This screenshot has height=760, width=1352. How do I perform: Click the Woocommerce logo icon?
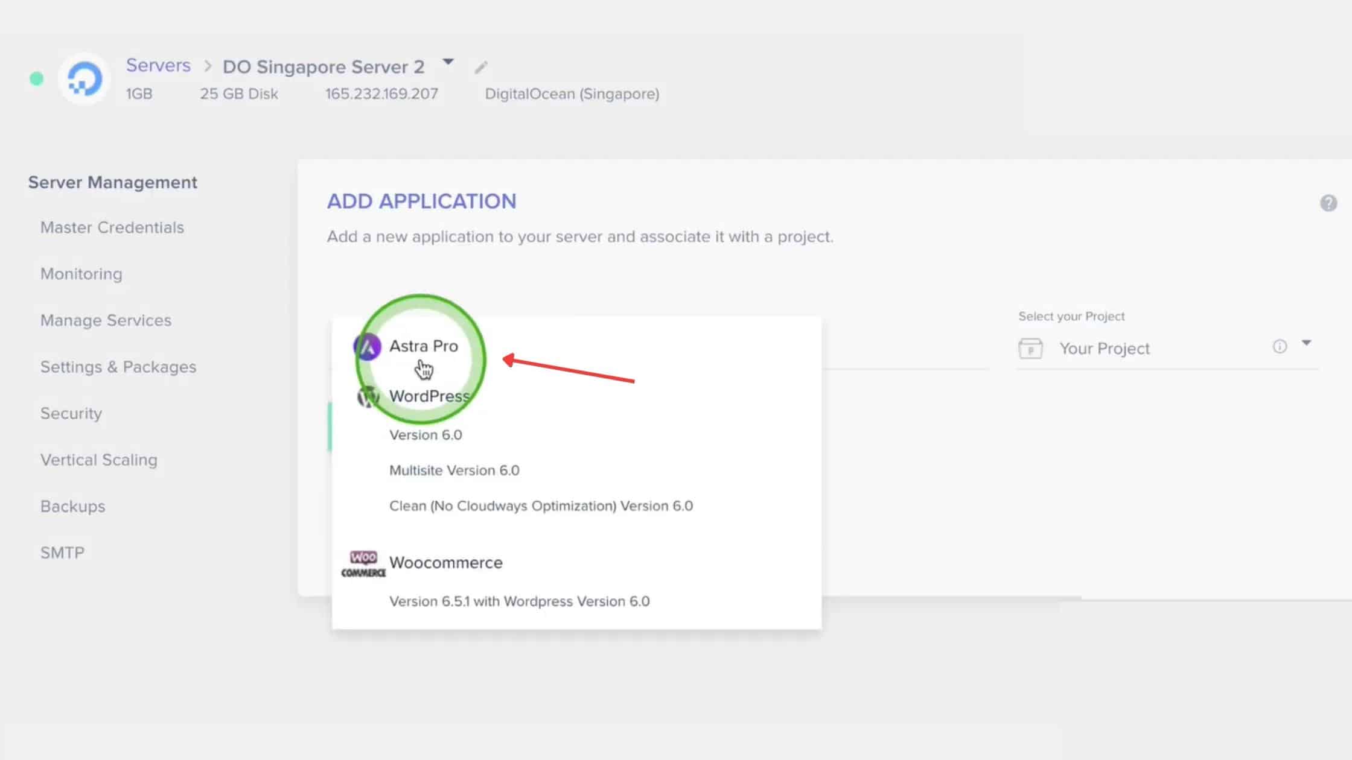[363, 564]
